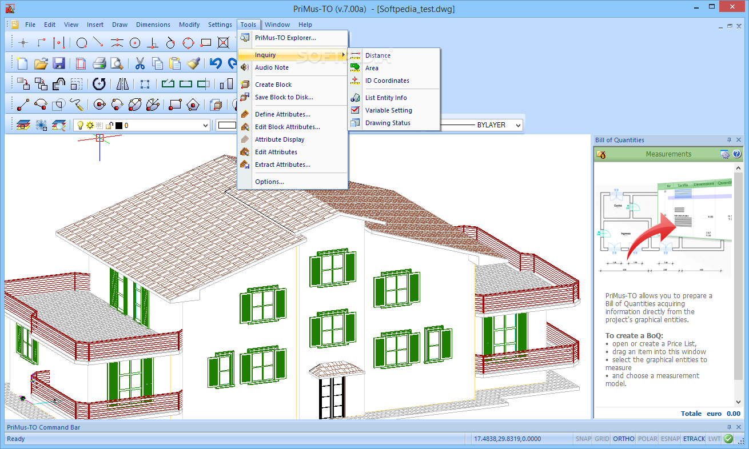
Task: Select the Rectangle draw tool
Action: 176,105
